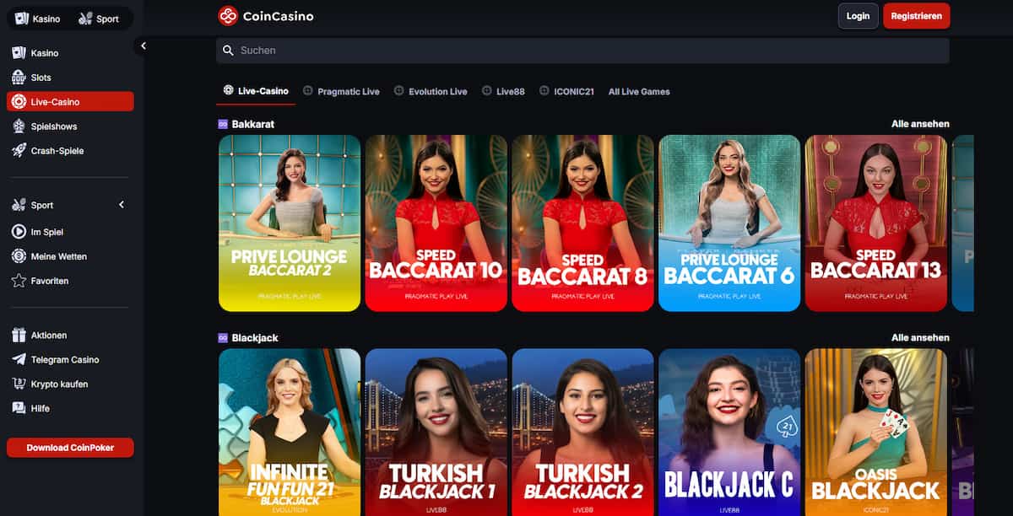1013x516 pixels.
Task: View all Bakkarat games via Alle ansehen
Action: [x=920, y=124]
